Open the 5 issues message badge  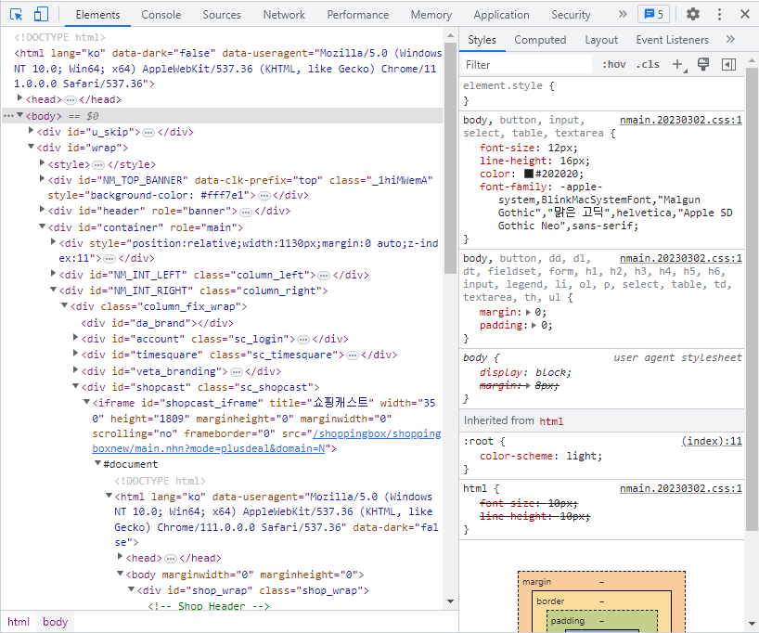pos(653,15)
